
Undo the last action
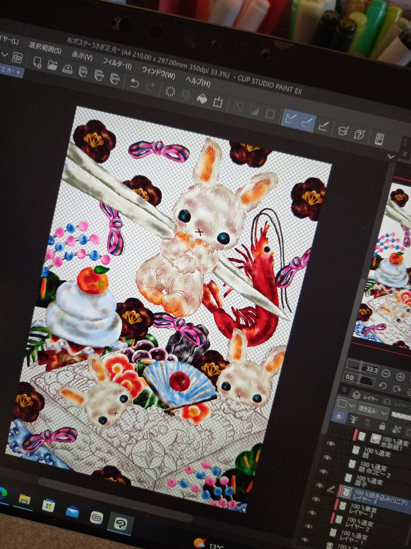(134, 83)
